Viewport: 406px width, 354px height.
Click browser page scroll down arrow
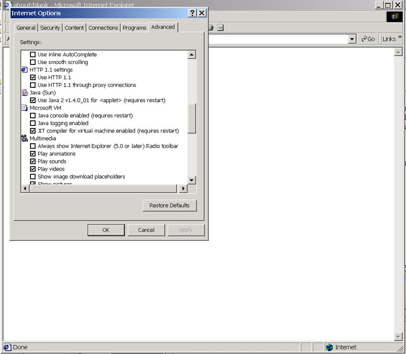coord(398,336)
